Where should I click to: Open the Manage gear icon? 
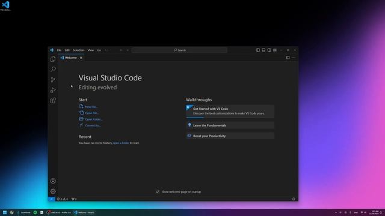(53, 191)
